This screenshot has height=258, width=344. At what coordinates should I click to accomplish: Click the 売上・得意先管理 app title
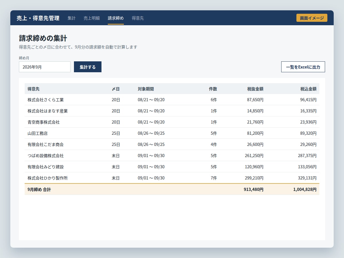coord(38,18)
